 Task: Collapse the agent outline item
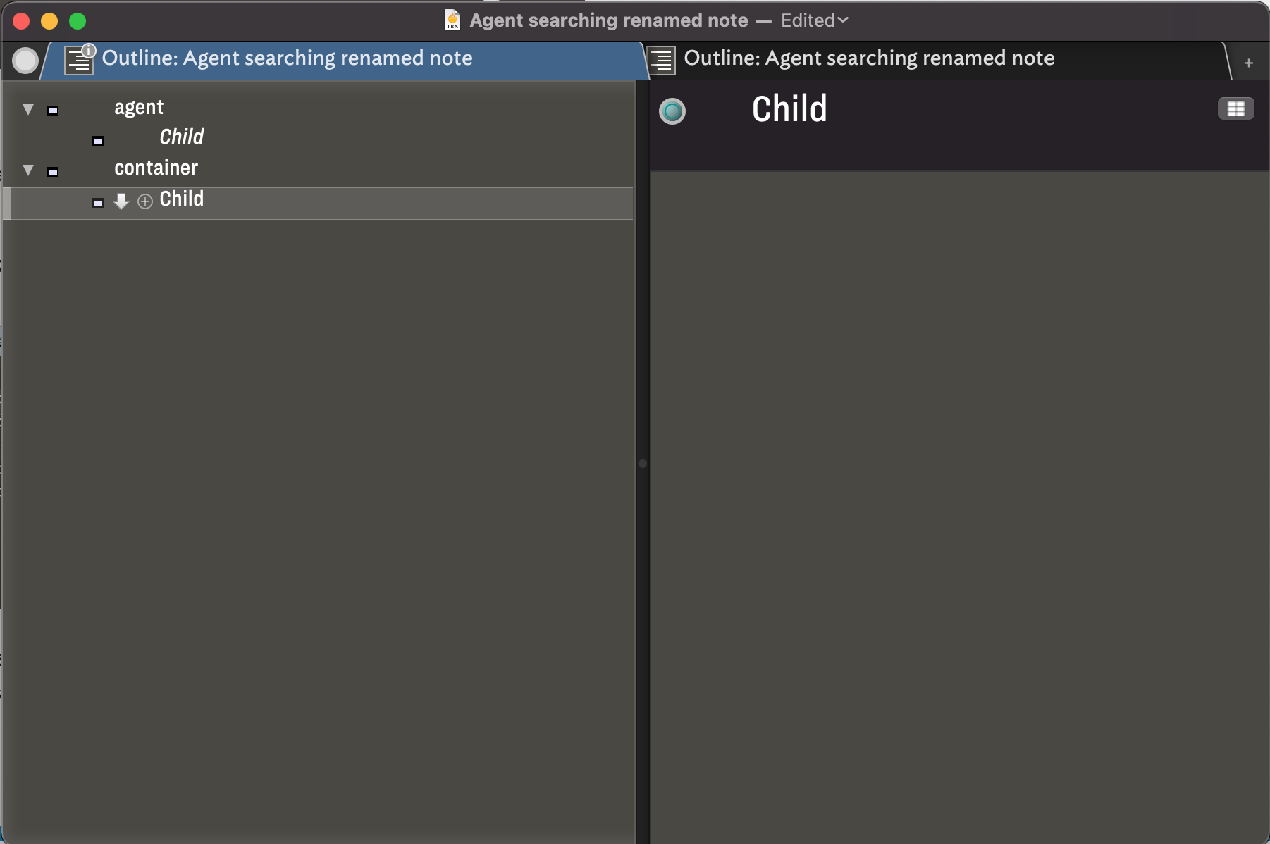(x=28, y=109)
